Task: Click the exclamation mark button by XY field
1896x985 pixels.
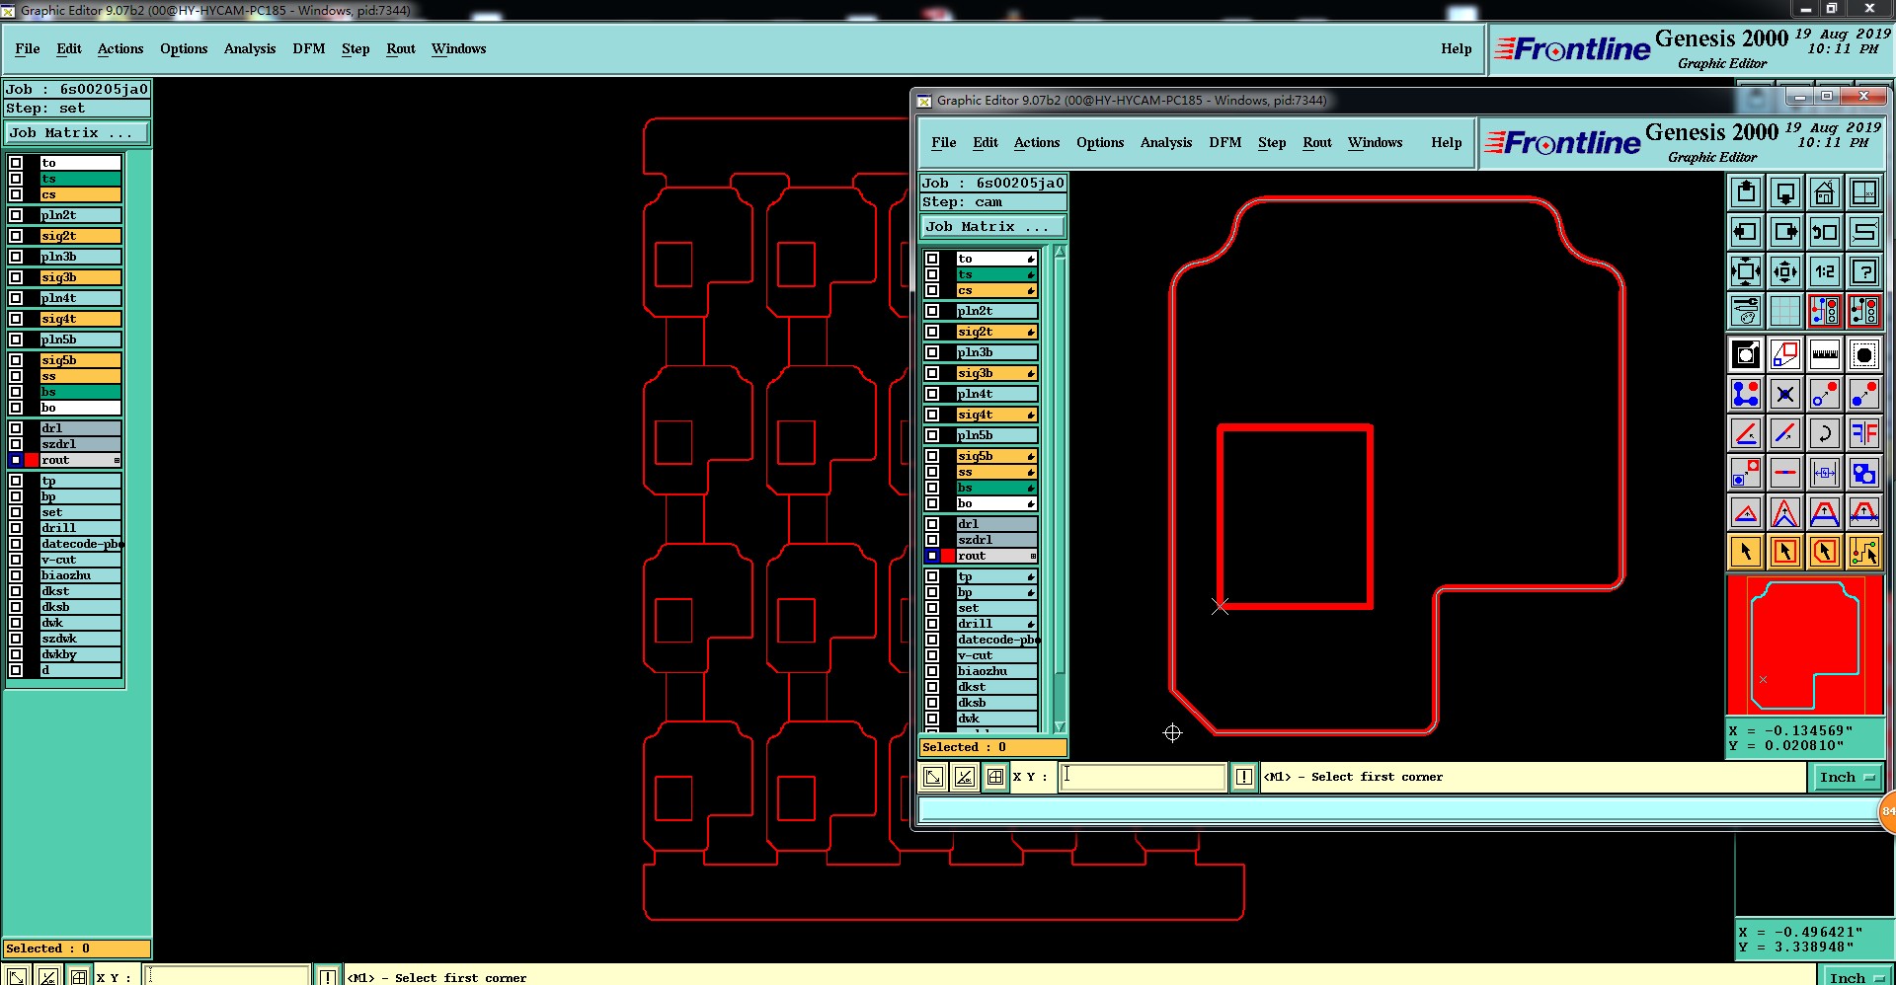Action: (x=1244, y=777)
